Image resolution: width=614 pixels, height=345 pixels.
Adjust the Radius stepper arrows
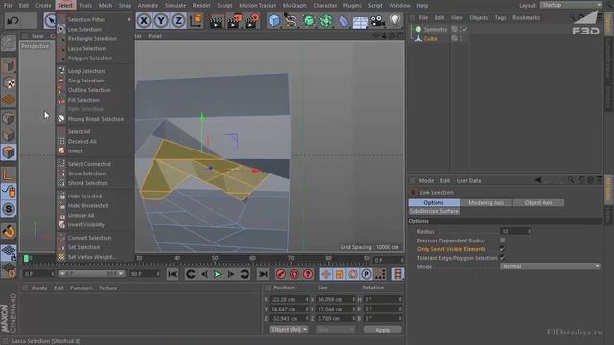point(529,232)
